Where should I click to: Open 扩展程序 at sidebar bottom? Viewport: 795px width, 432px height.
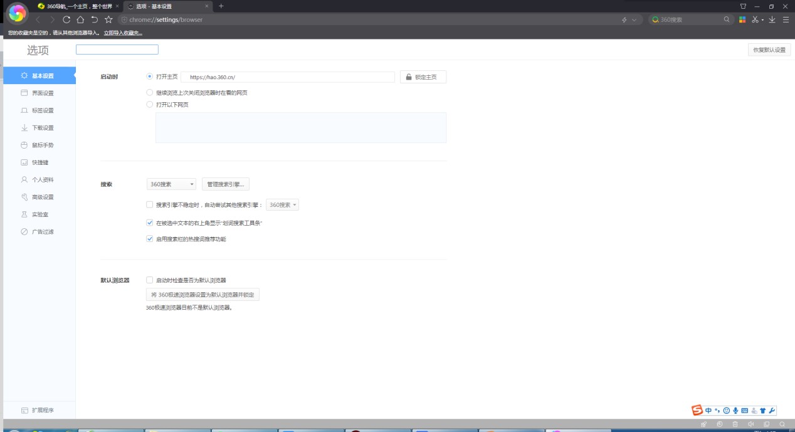coord(39,411)
